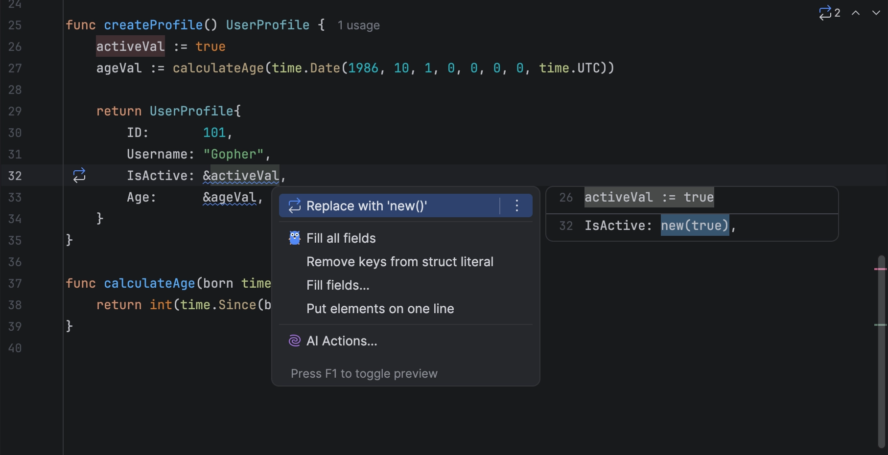Image resolution: width=888 pixels, height=455 pixels.
Task: Click the pink error stripe marker
Action: point(880,269)
